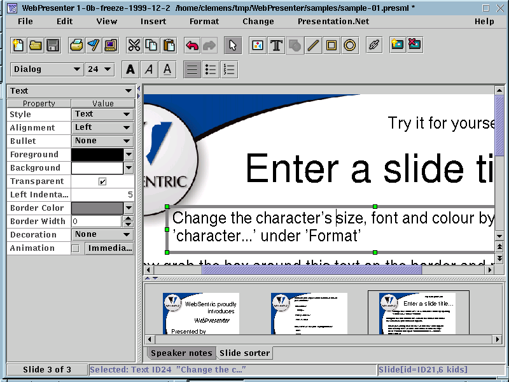Select the arrow pointer tool
Viewport: 509px width, 382px height.
point(233,45)
